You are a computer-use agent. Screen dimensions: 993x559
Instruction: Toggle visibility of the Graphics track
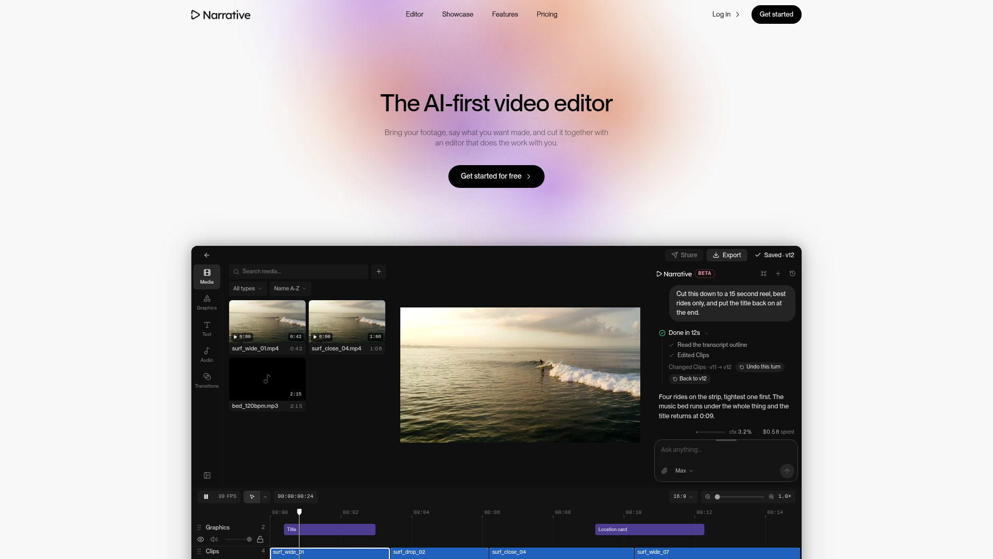pyautogui.click(x=201, y=540)
